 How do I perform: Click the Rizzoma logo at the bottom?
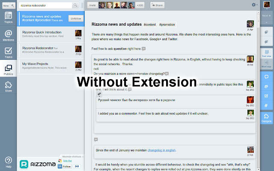38,164
